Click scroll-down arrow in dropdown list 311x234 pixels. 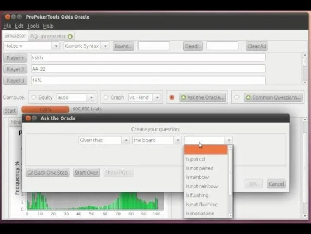pos(230,215)
